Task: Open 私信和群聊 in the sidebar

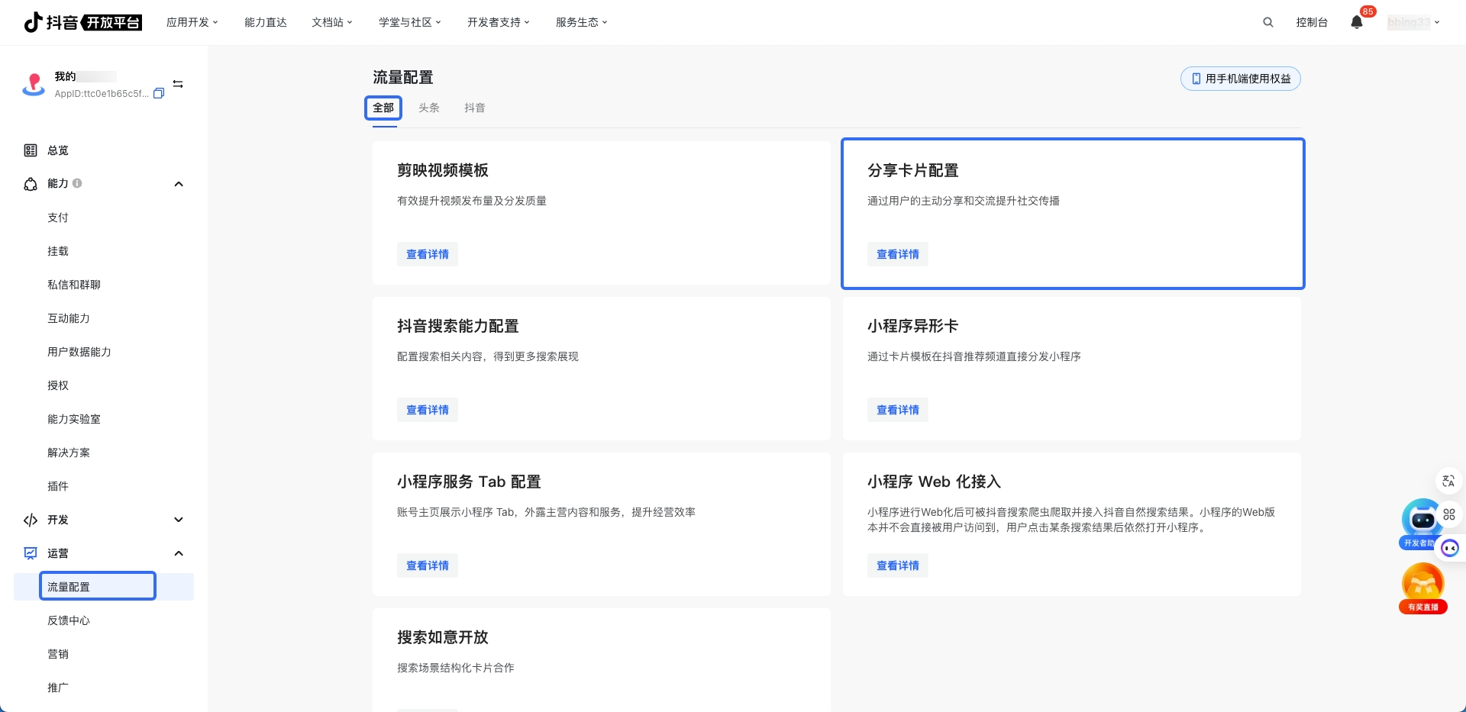Action: (x=74, y=285)
